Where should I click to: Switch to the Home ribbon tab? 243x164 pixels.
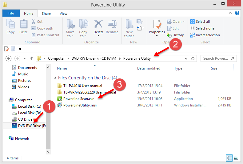[x=29, y=14]
